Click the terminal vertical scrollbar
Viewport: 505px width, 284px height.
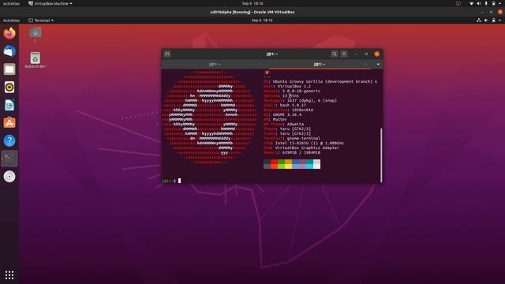[x=381, y=155]
